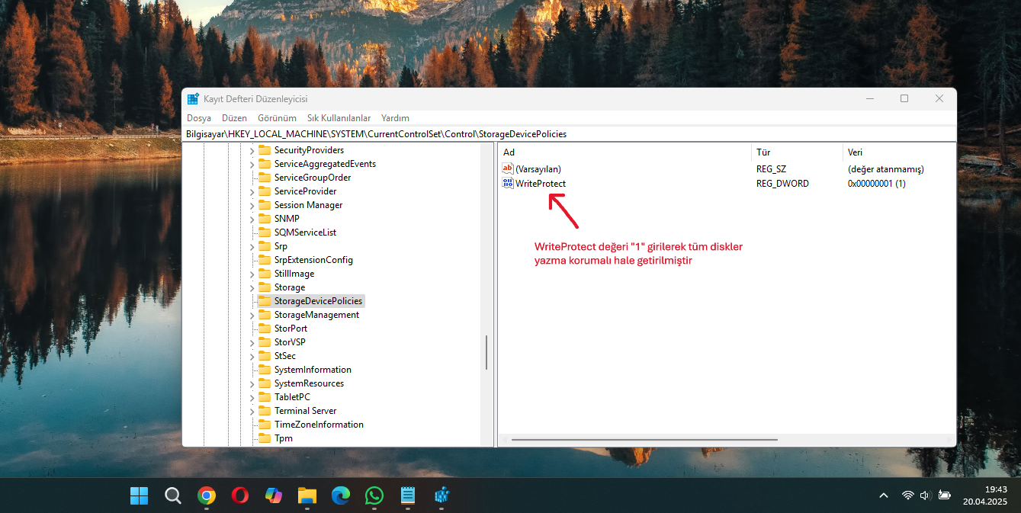1021x513 pixels.
Task: Click the (Varsayılan) value name
Action: coord(538,169)
